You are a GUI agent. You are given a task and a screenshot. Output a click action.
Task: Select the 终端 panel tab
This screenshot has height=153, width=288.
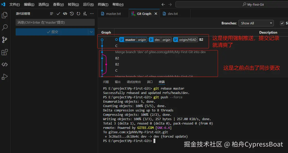162,82
